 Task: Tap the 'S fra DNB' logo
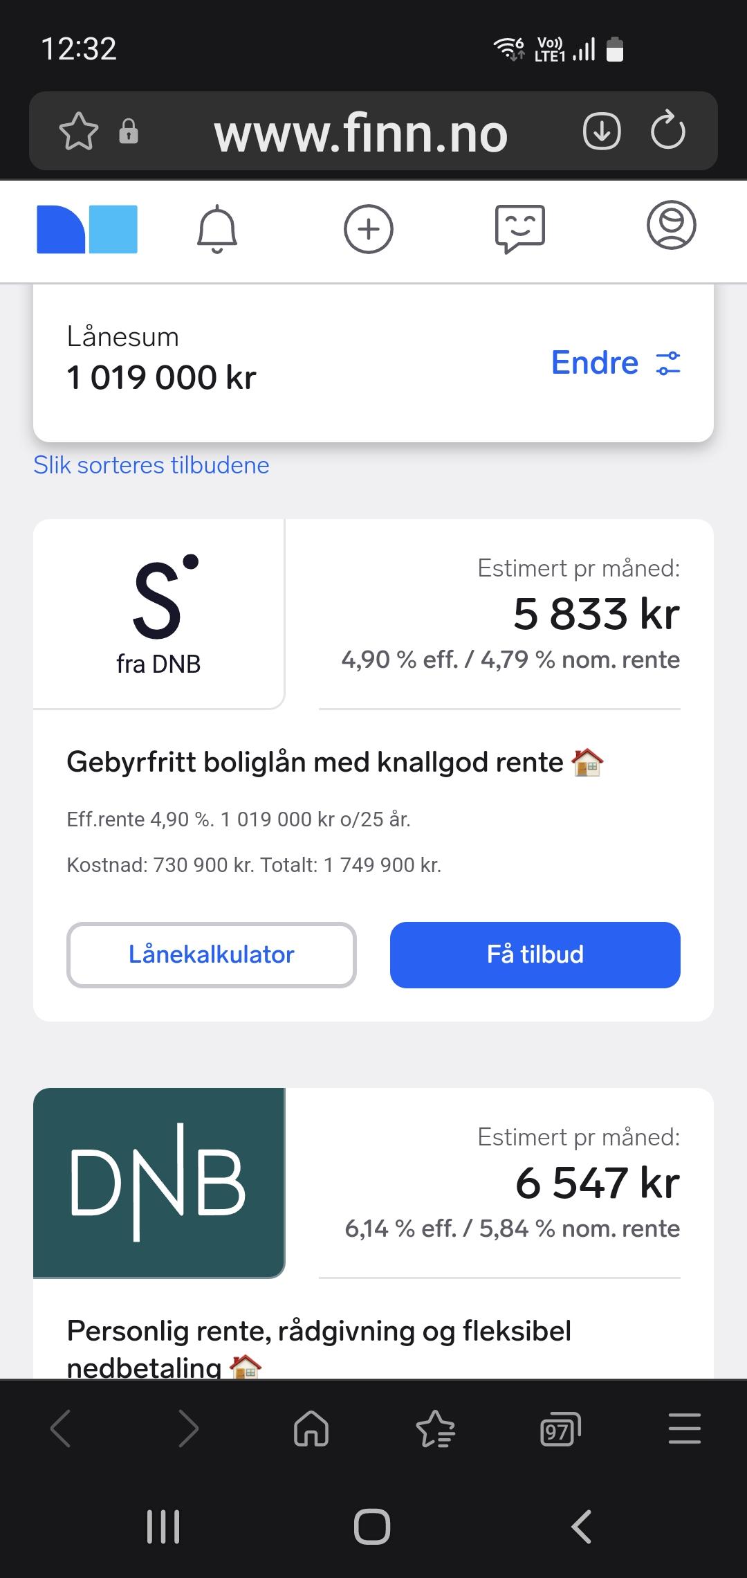click(159, 614)
